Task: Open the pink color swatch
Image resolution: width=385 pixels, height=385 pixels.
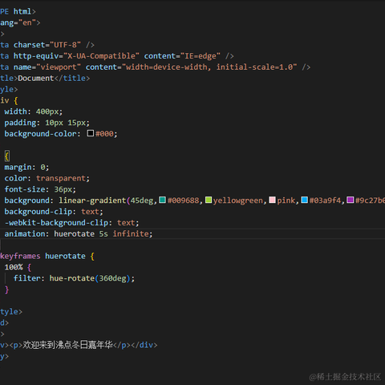Action: click(x=272, y=200)
